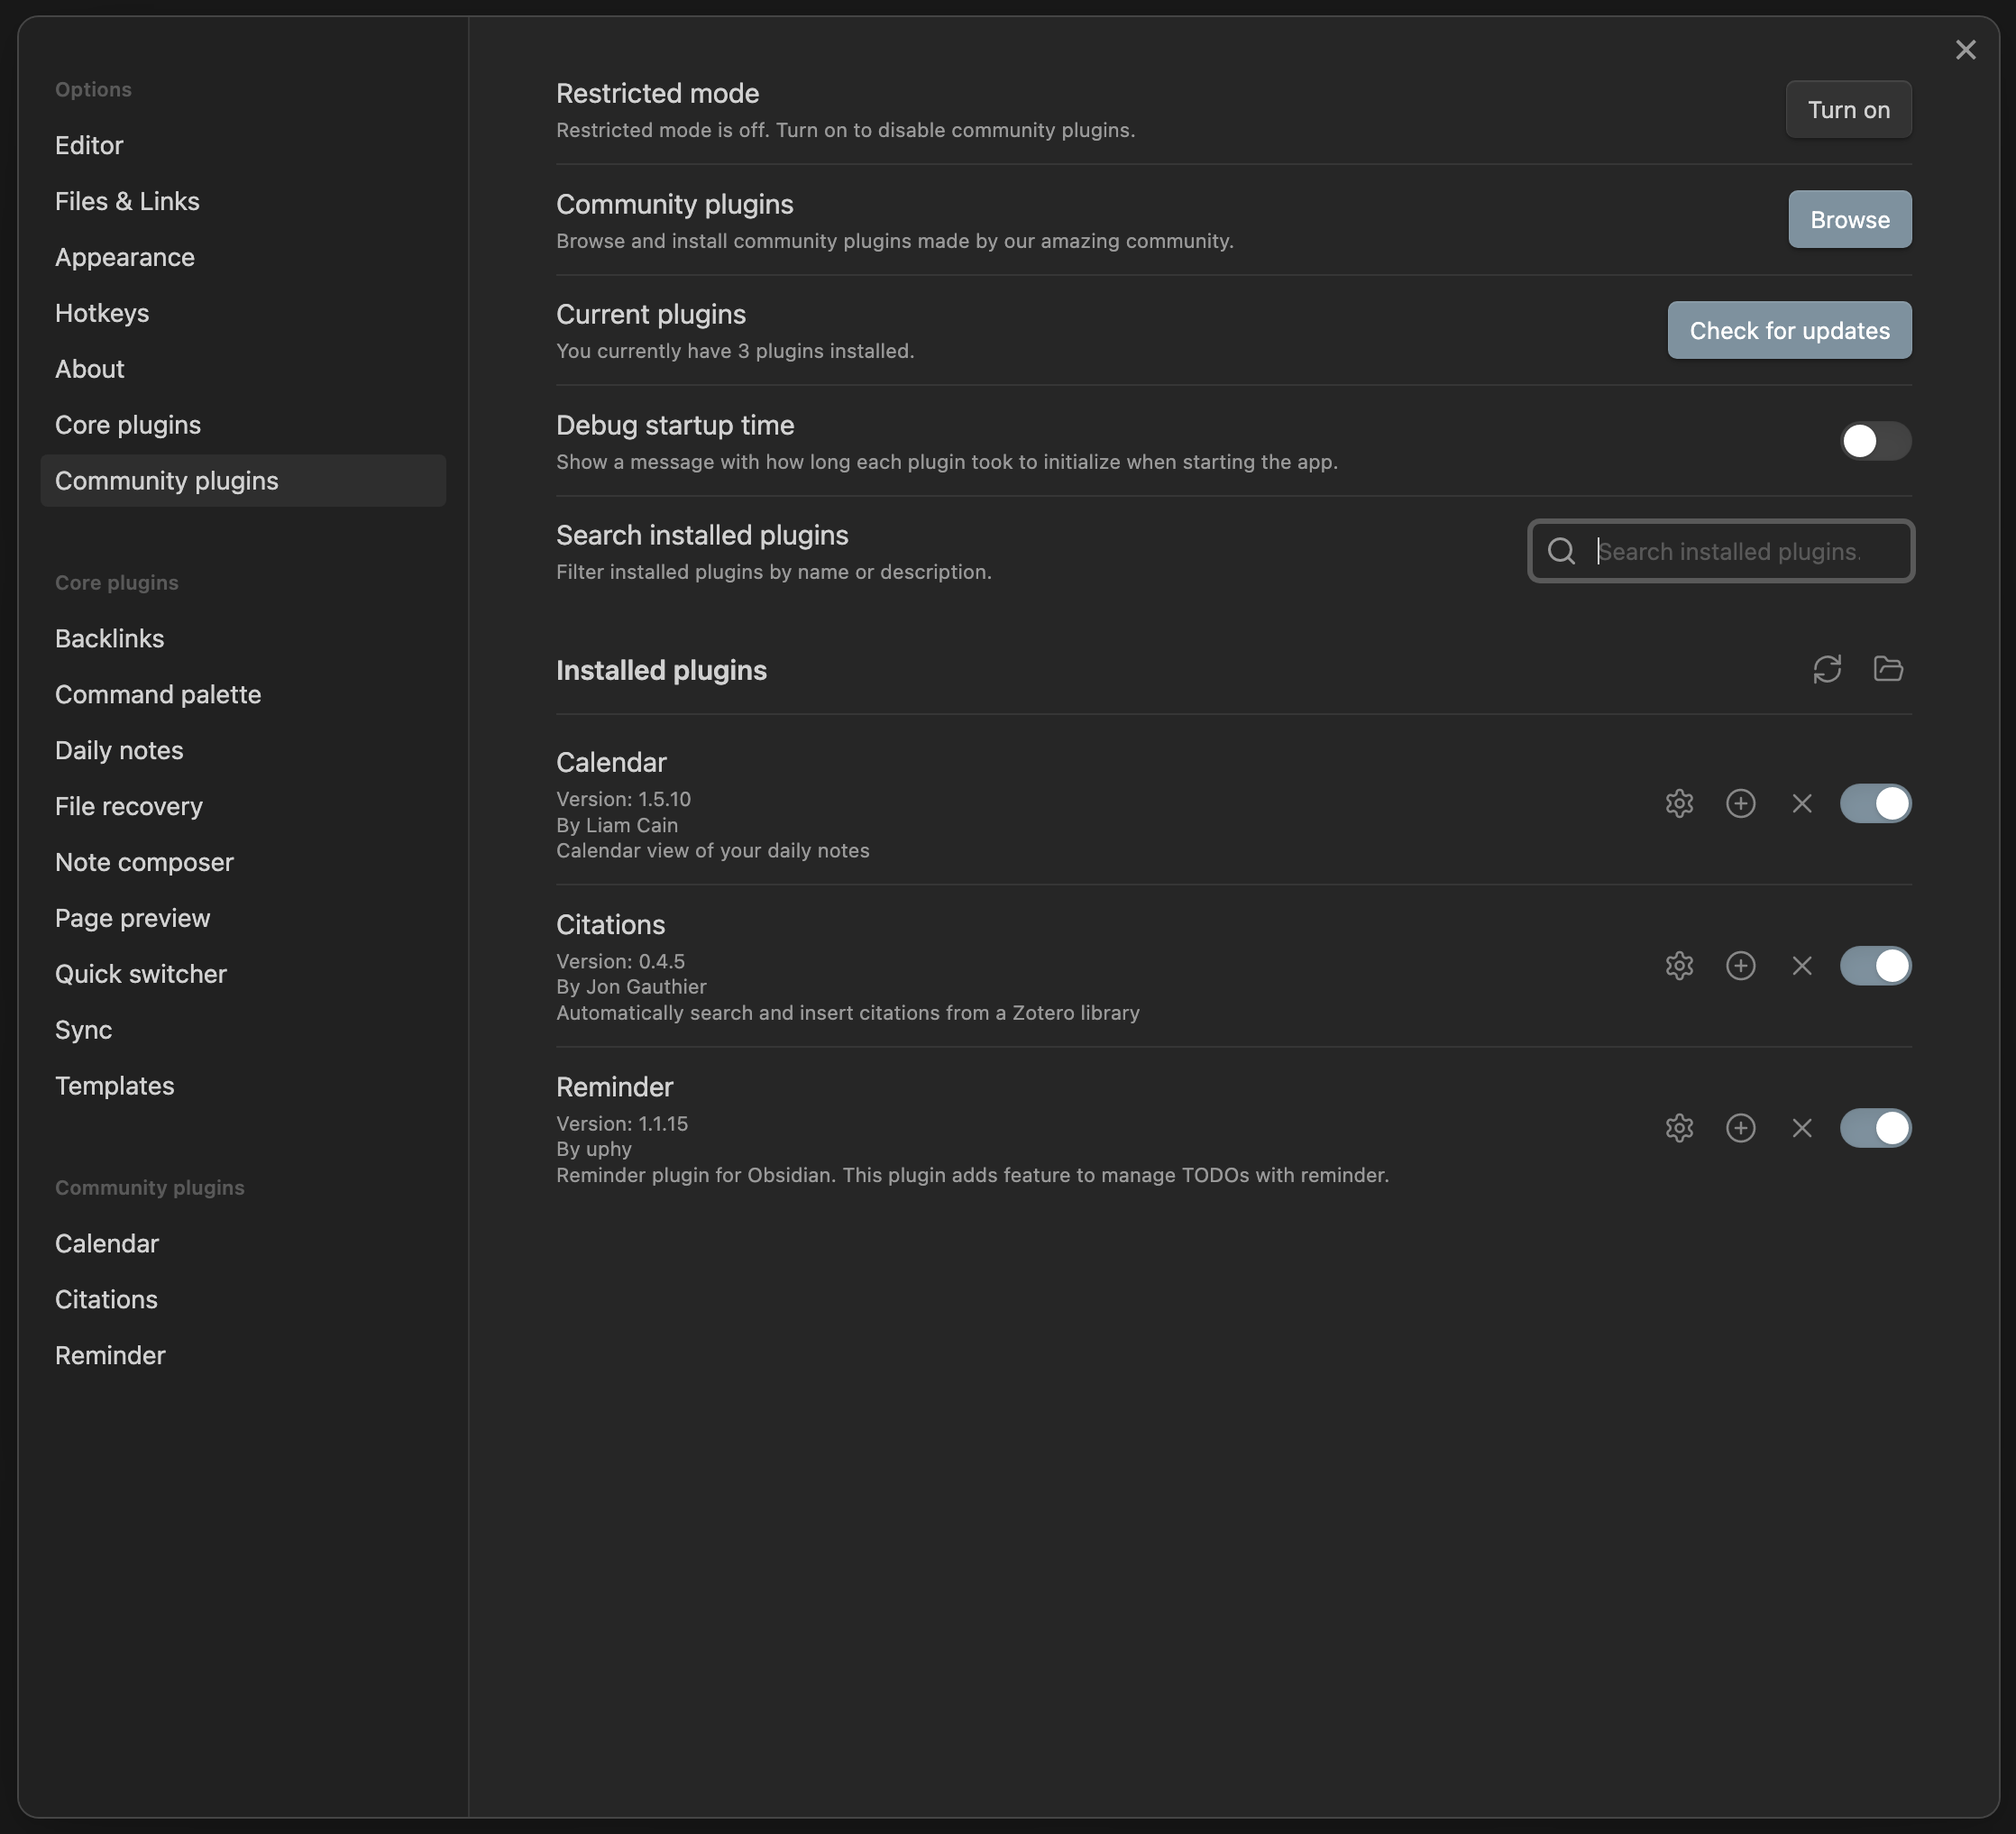Add hotkey for Citations plugin plus icon

point(1740,965)
